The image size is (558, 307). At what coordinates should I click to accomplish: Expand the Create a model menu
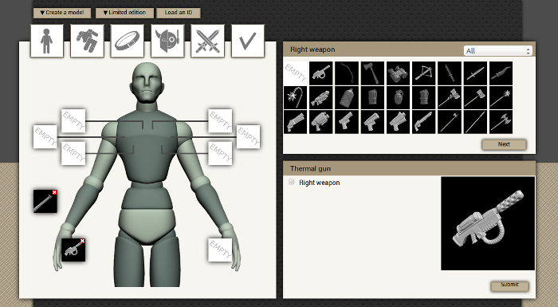coord(62,13)
